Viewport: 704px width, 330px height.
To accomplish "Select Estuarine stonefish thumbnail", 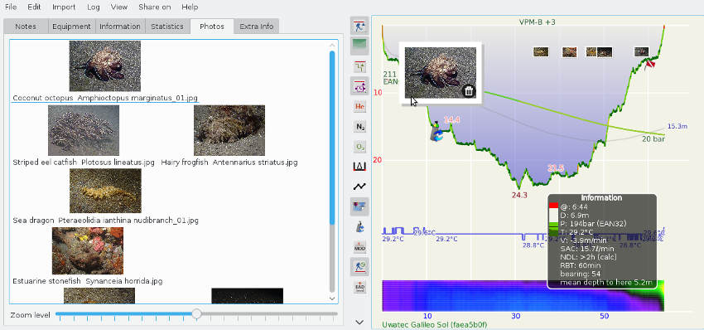I will [x=88, y=251].
